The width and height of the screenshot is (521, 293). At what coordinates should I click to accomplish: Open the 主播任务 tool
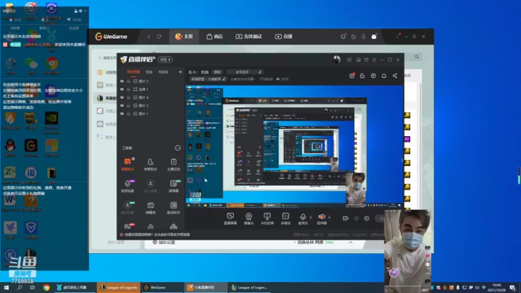[173, 164]
